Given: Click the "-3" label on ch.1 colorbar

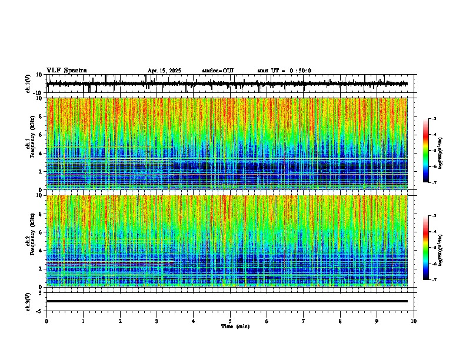Looking at the screenshot, I should click(x=434, y=118).
